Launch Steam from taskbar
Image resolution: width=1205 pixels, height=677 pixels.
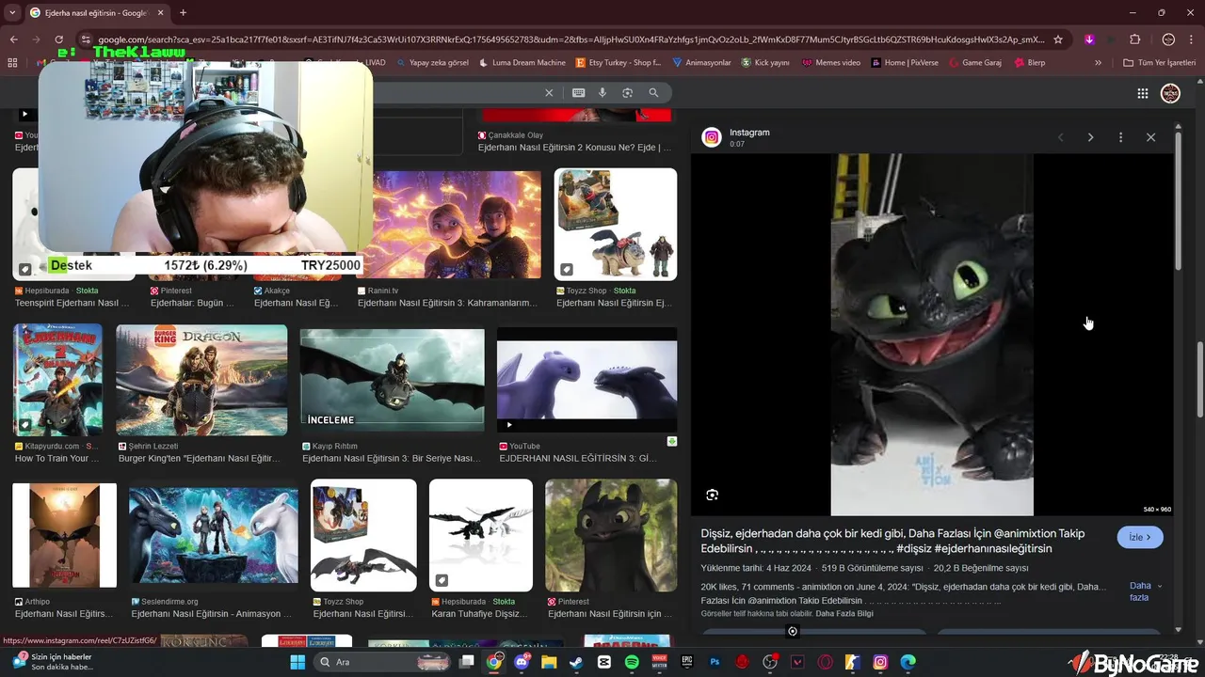(x=576, y=662)
